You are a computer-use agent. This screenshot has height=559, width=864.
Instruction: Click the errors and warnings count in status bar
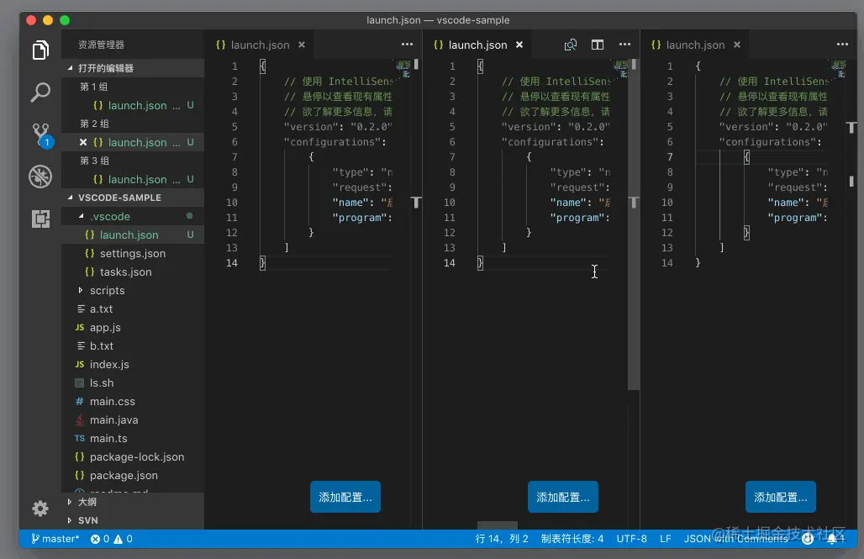[111, 539]
